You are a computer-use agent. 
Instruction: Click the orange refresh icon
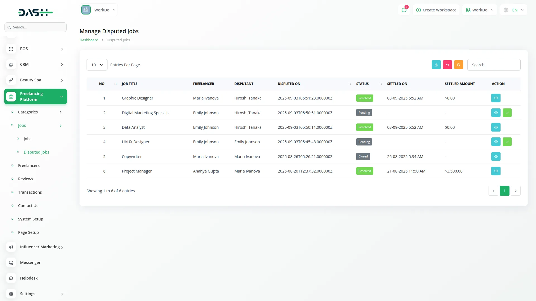pos(458,65)
